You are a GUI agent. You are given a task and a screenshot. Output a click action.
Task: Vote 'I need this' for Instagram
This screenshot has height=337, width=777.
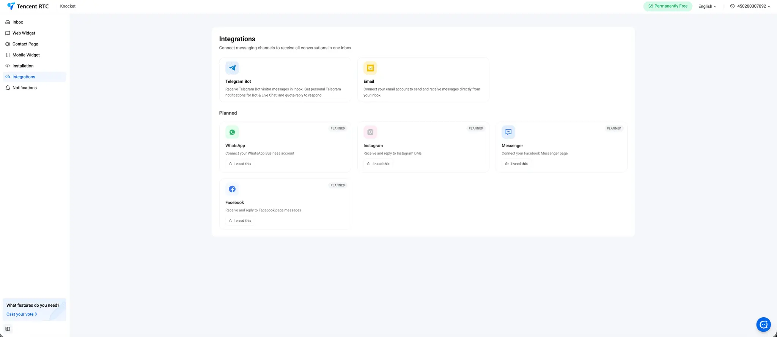click(378, 164)
